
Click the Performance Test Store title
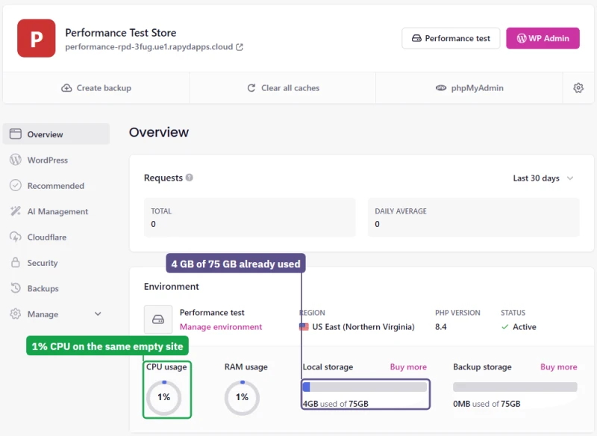(x=121, y=33)
